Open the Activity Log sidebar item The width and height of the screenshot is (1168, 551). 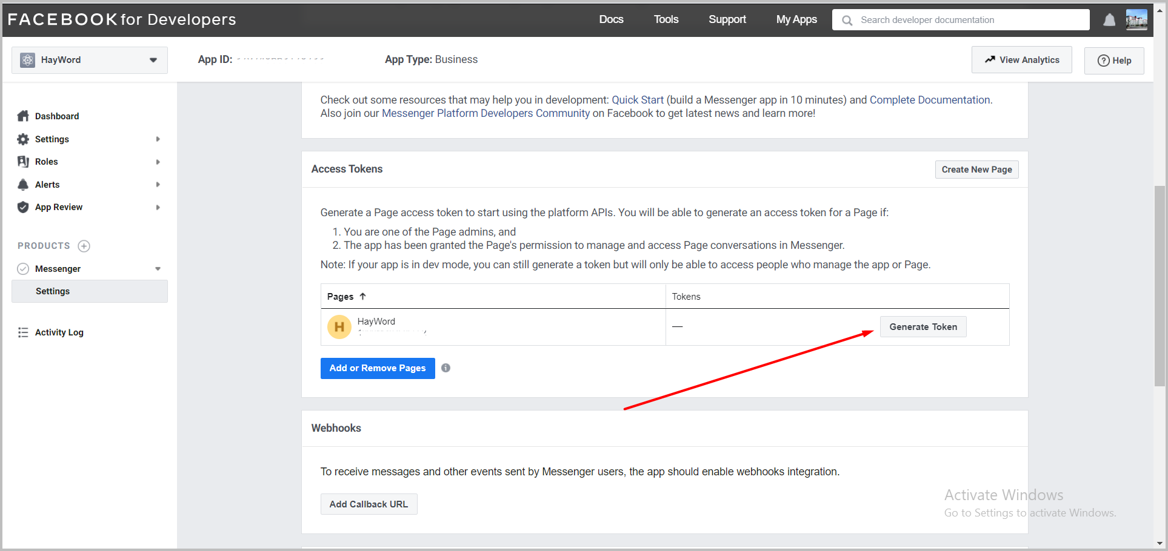click(59, 332)
